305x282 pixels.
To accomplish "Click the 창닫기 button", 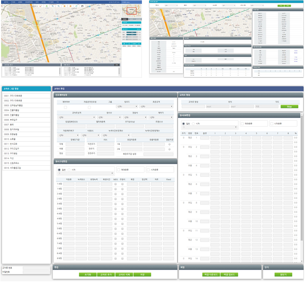I will [x=283, y=274].
